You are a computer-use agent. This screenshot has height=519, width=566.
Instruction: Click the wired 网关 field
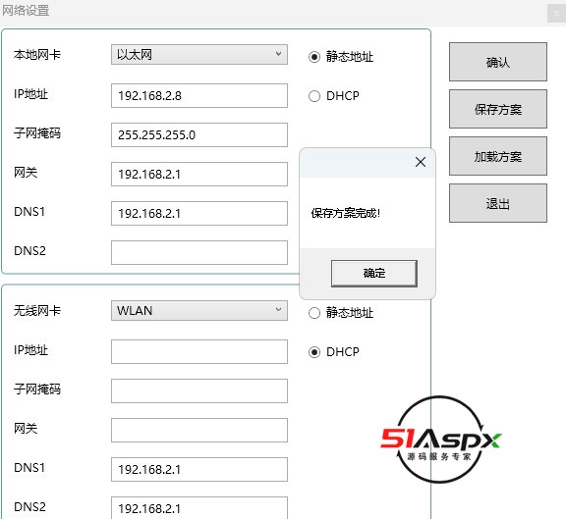(199, 175)
